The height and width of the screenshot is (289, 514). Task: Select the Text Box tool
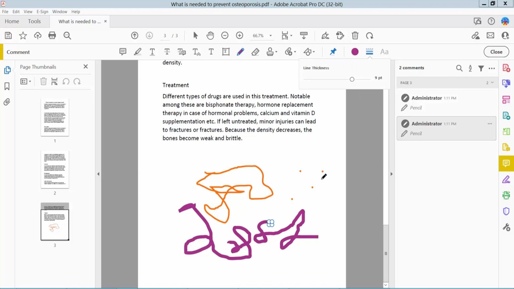click(x=226, y=52)
